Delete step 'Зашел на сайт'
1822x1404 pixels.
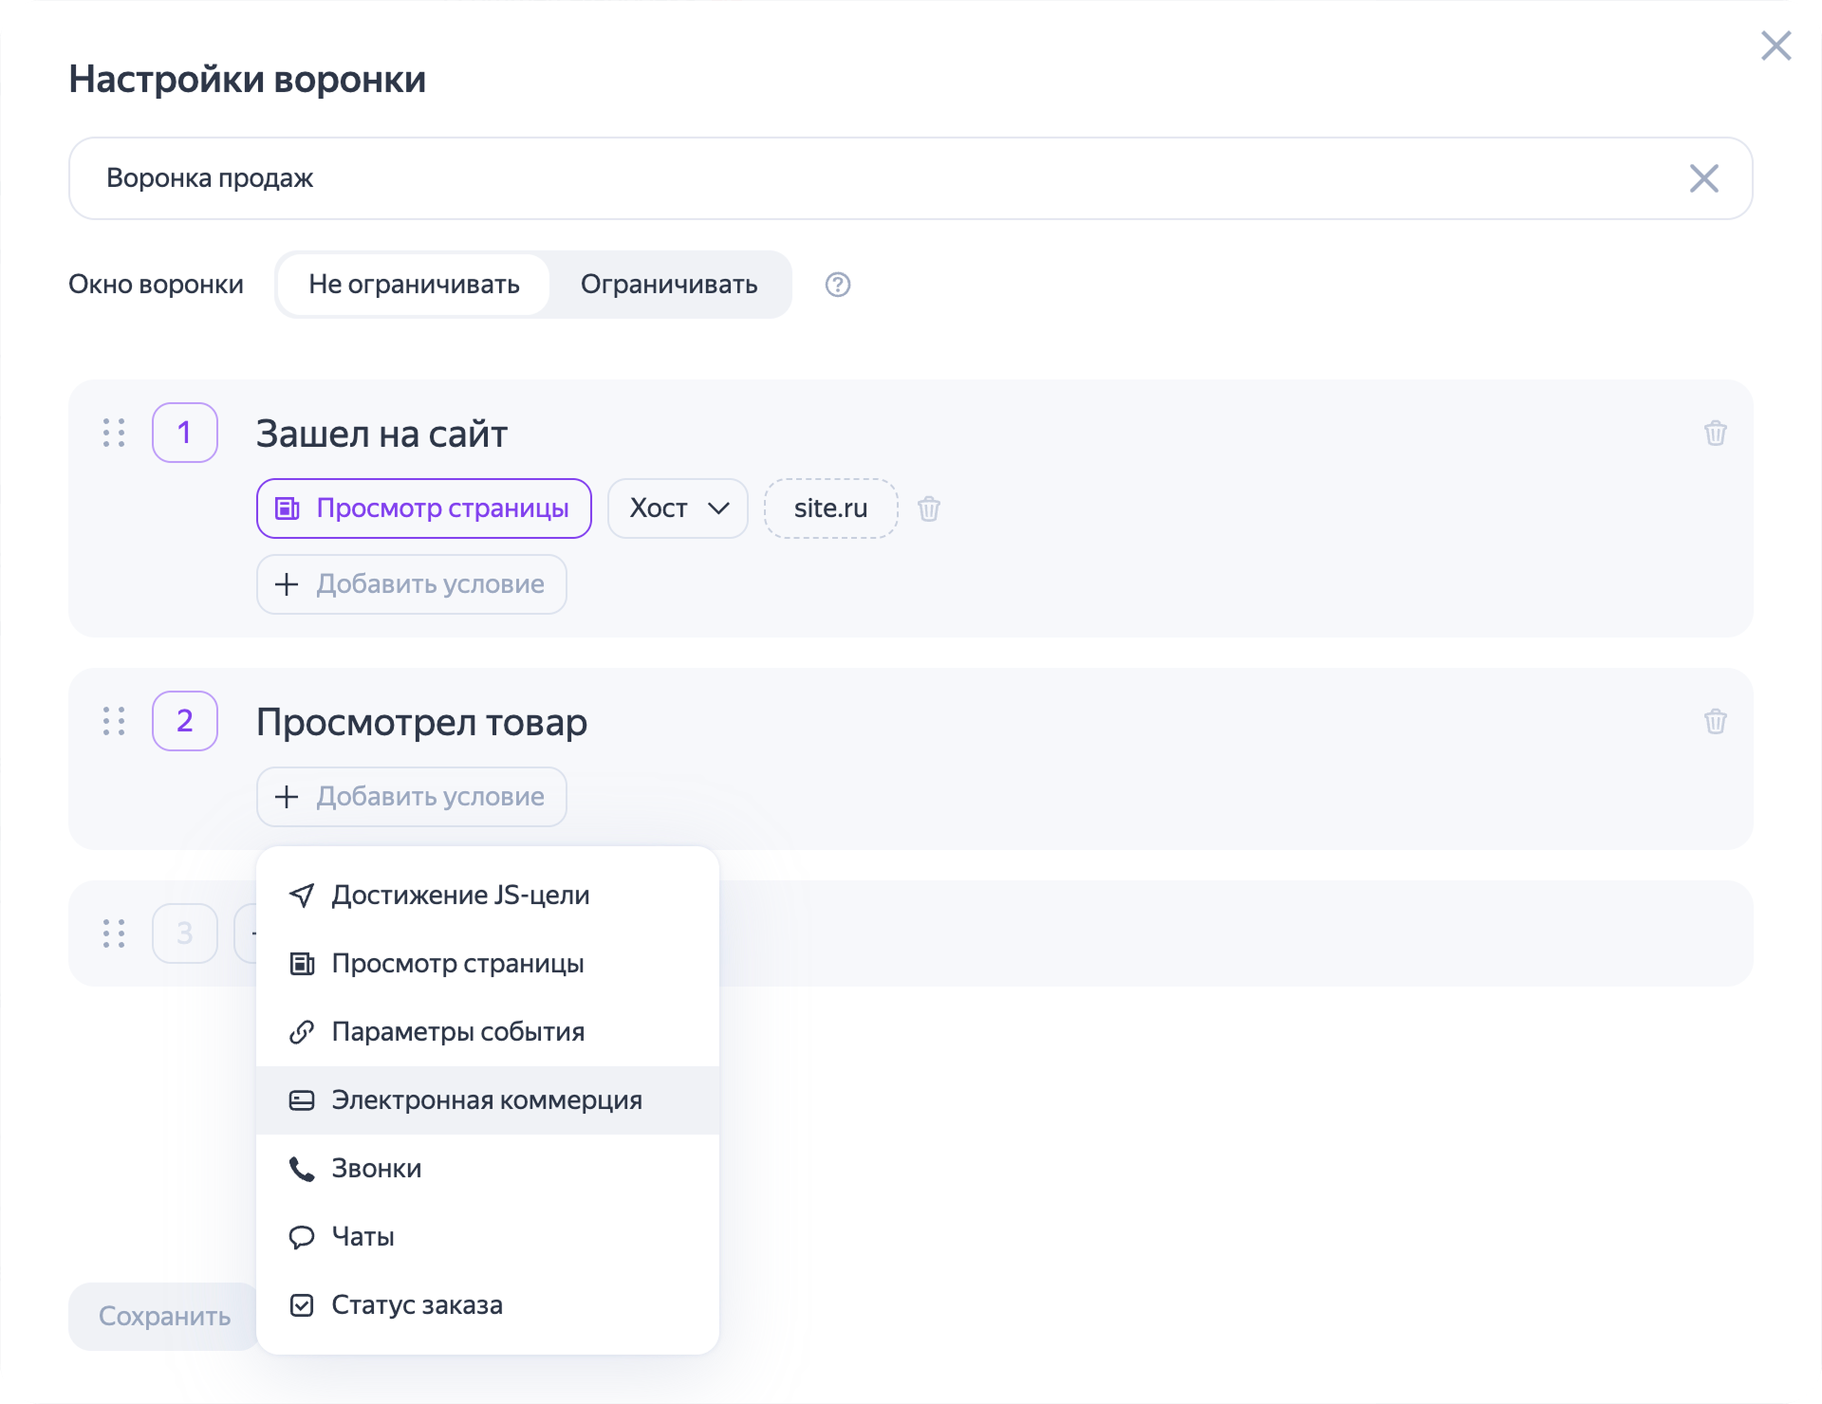(x=1715, y=433)
